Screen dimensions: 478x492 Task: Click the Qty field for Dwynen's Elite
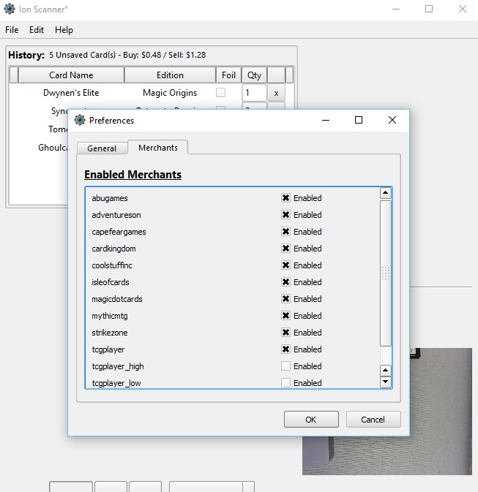(x=253, y=94)
